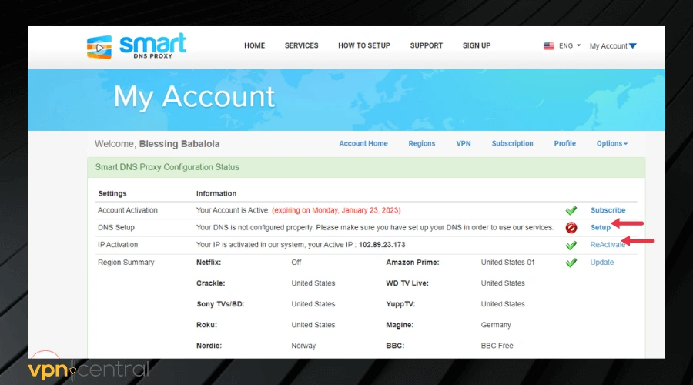Click the Information column header
Image resolution: width=693 pixels, height=385 pixels.
point(216,193)
